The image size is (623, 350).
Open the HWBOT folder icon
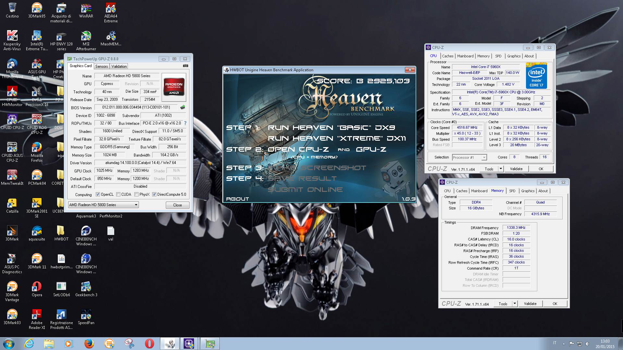[61, 233]
